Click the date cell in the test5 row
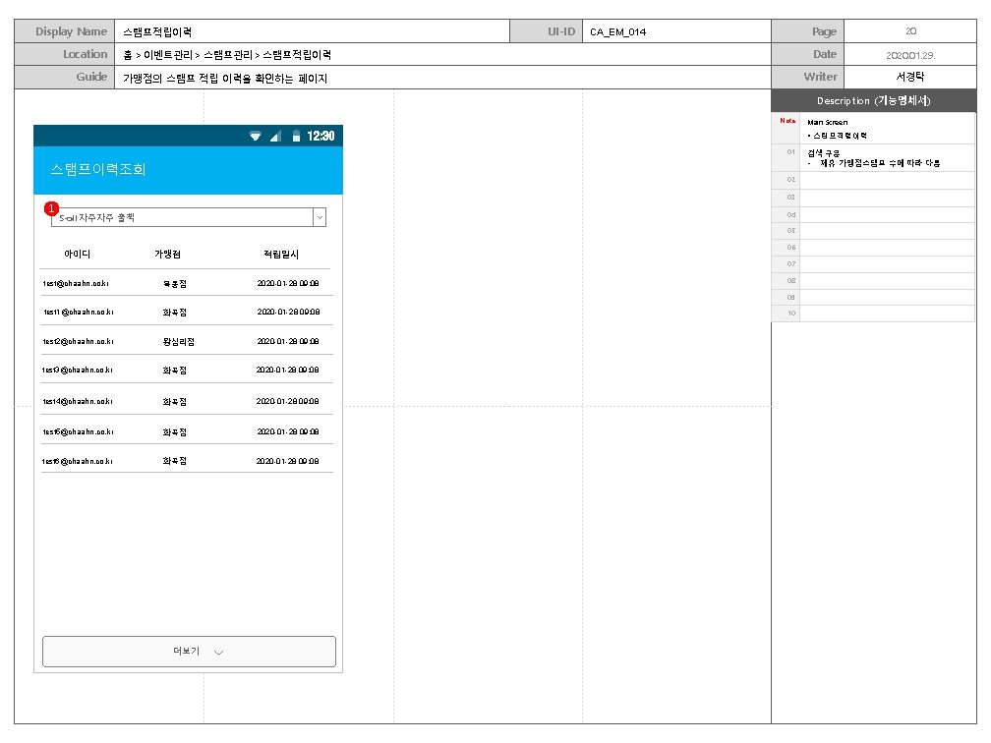The height and width of the screenshot is (743, 991). click(x=287, y=432)
